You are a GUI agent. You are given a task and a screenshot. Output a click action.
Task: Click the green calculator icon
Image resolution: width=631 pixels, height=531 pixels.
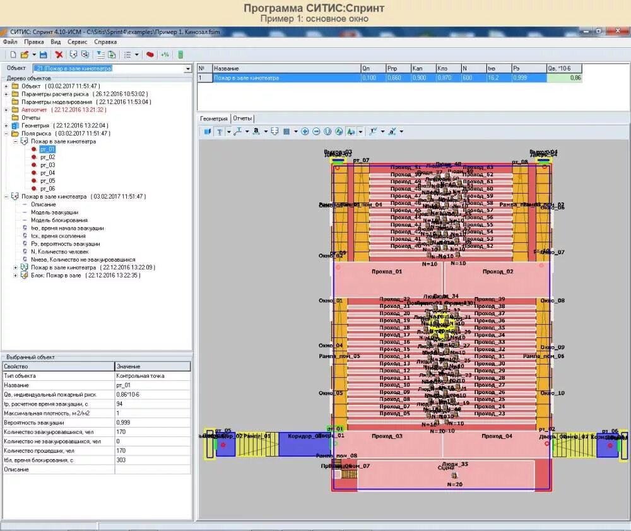(x=180, y=55)
